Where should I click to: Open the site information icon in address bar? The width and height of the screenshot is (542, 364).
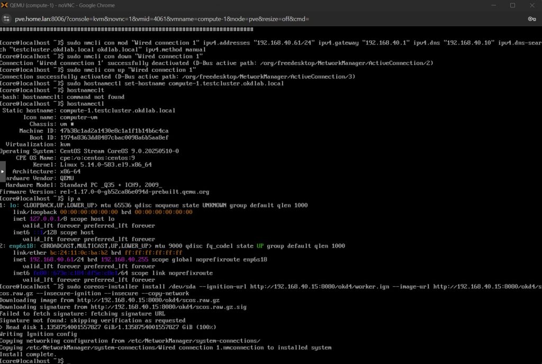tap(7, 18)
